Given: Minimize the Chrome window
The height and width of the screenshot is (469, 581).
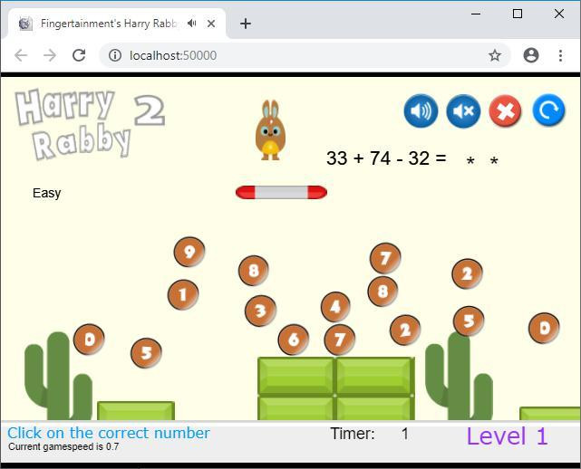Looking at the screenshot, I should pyautogui.click(x=476, y=14).
